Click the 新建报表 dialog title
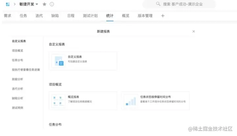Viewport: 237px width, 136px height. 103,31
